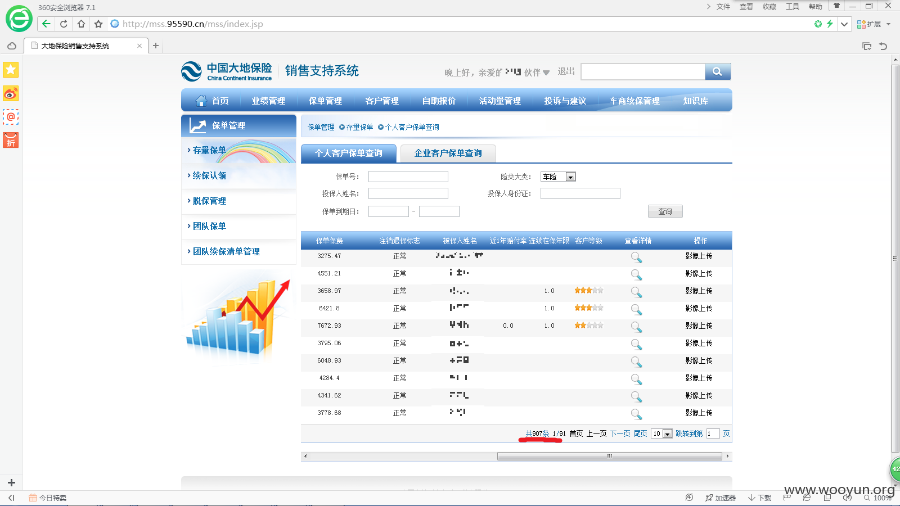View details for the 4284.4 policy row
900x506 pixels.
pyautogui.click(x=636, y=379)
